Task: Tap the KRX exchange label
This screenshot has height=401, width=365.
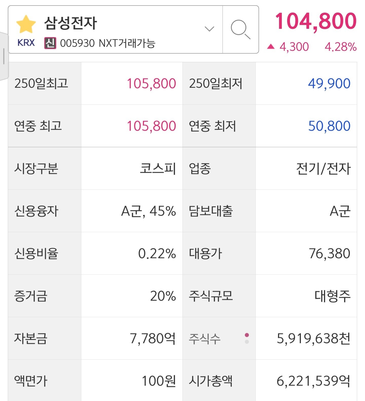Action: point(26,43)
